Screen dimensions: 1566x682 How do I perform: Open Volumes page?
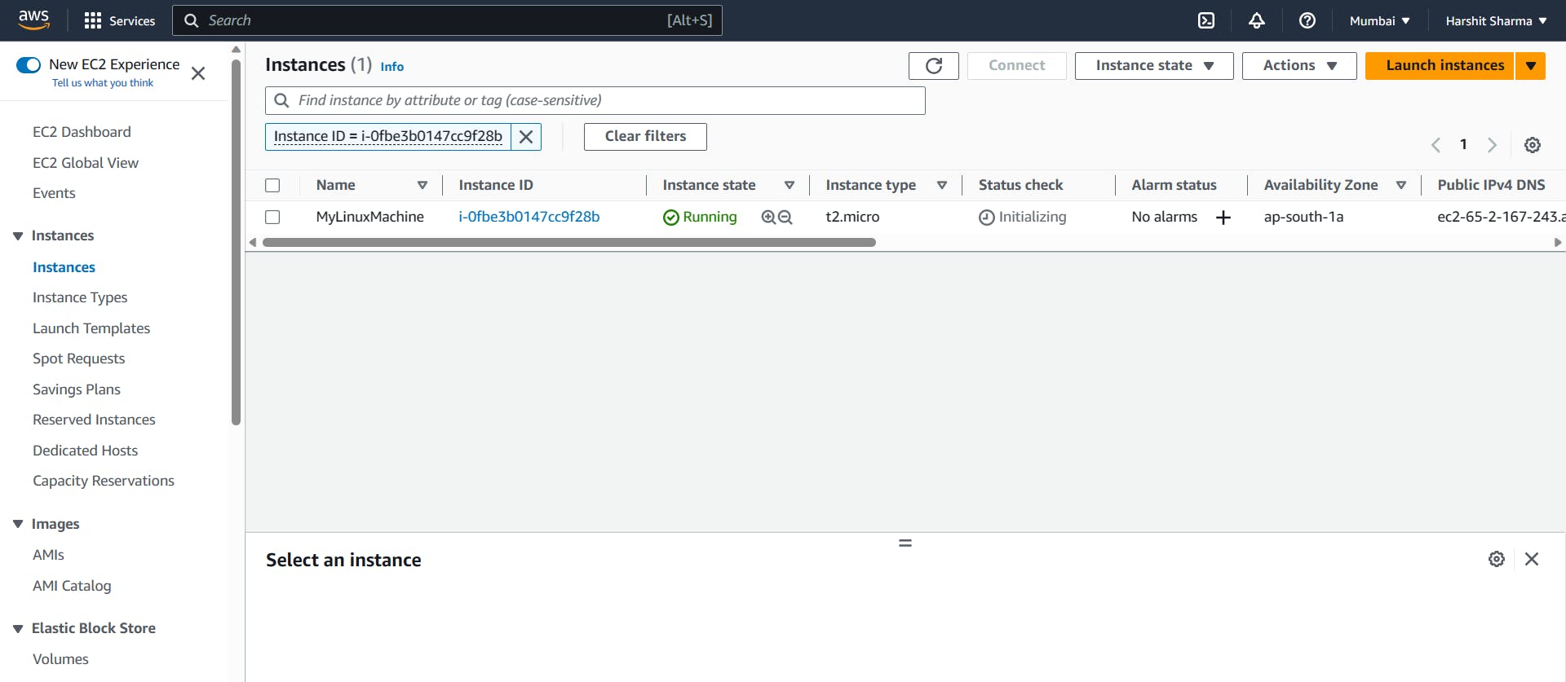(x=60, y=659)
